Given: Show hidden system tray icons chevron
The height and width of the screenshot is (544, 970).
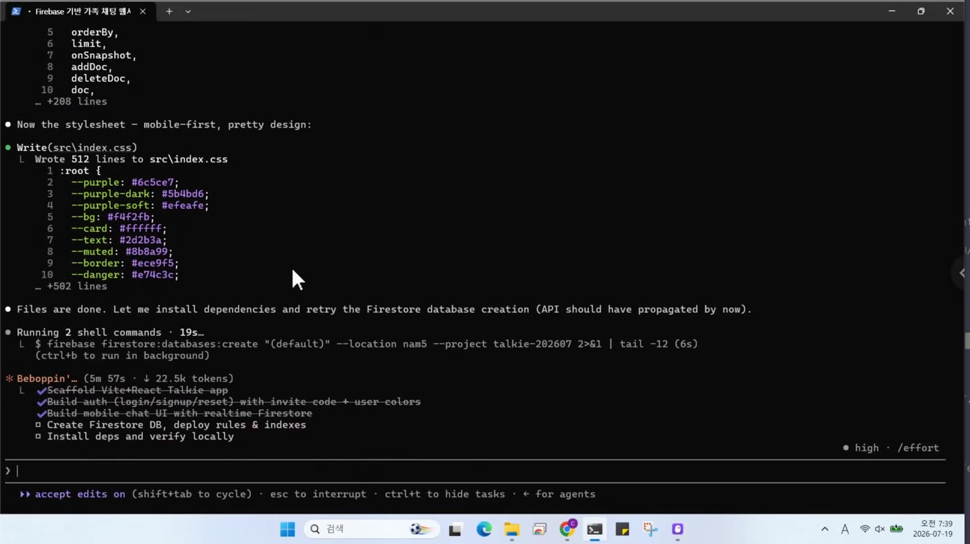Looking at the screenshot, I should coord(824,529).
